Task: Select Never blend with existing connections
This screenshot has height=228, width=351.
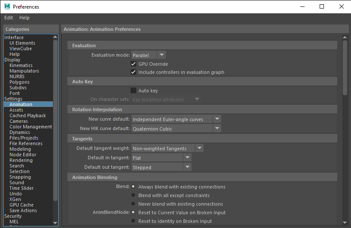Action: click(x=133, y=204)
